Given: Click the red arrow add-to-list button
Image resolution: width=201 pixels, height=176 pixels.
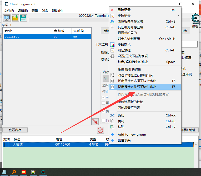Looking at the screenshot, I should tap(95, 121).
